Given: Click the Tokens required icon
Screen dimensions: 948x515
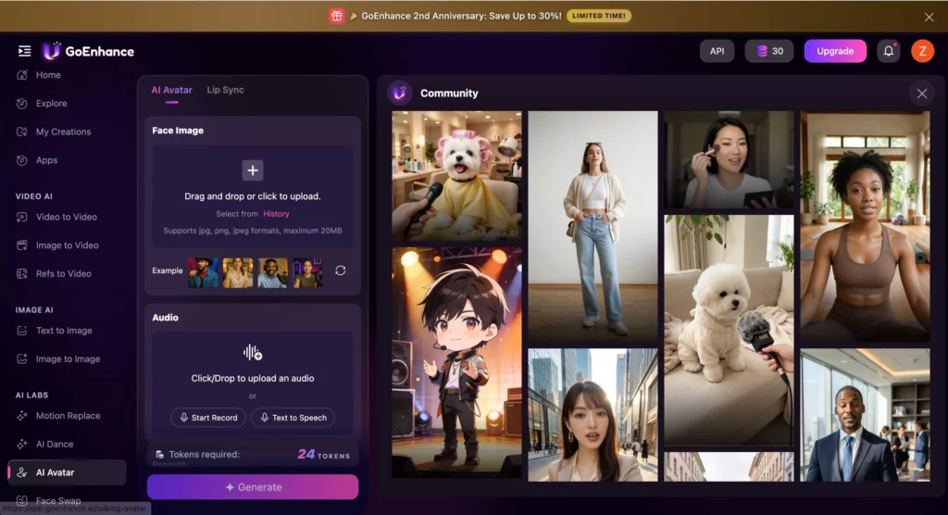Looking at the screenshot, I should [x=159, y=455].
